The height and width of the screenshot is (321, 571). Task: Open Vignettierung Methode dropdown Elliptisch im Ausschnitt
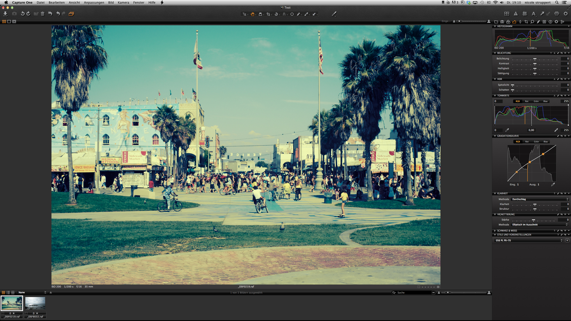click(x=540, y=225)
